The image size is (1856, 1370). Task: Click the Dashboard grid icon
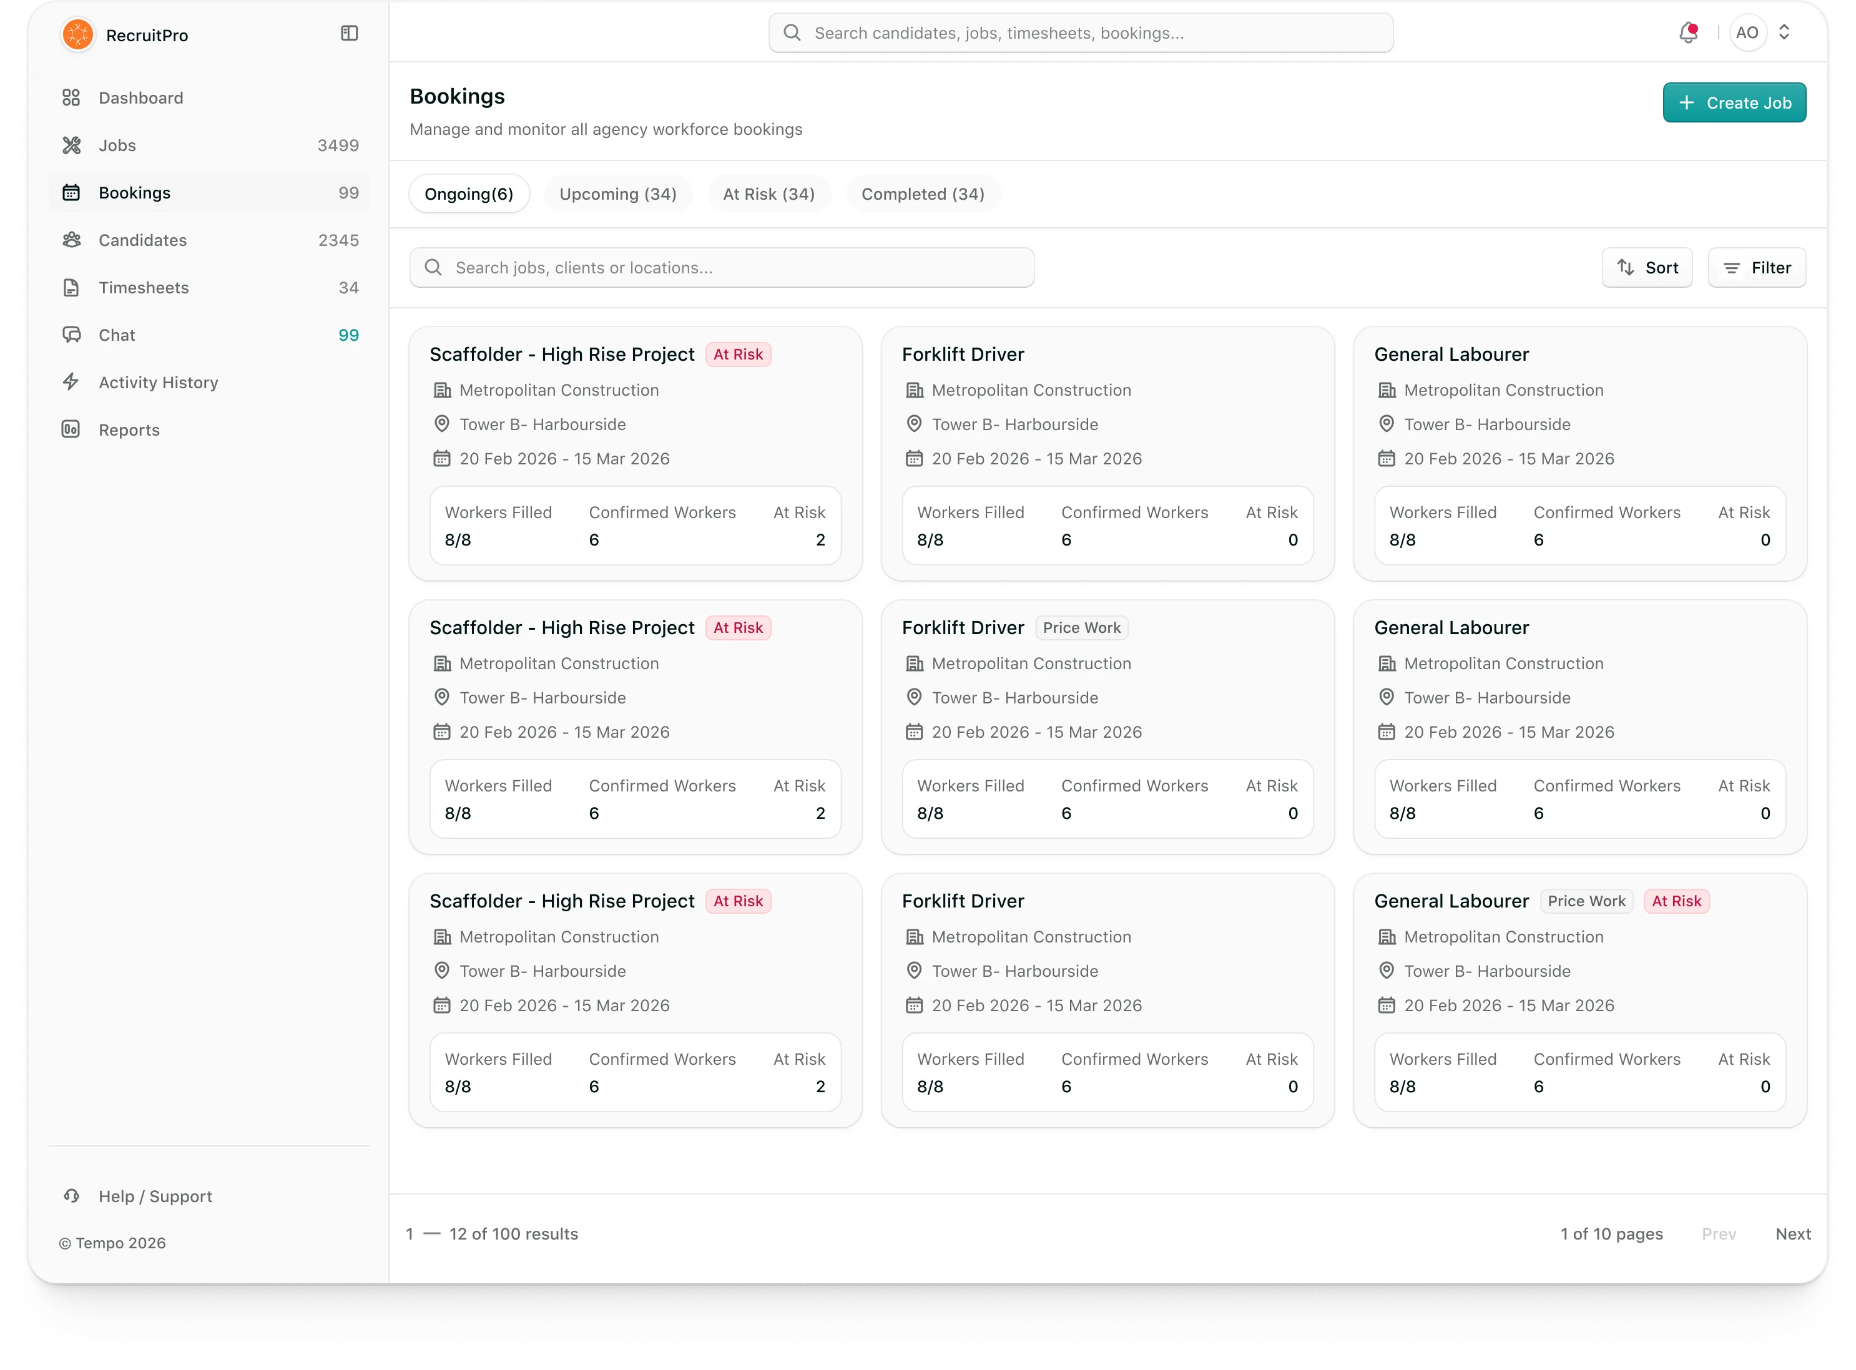point(71,98)
